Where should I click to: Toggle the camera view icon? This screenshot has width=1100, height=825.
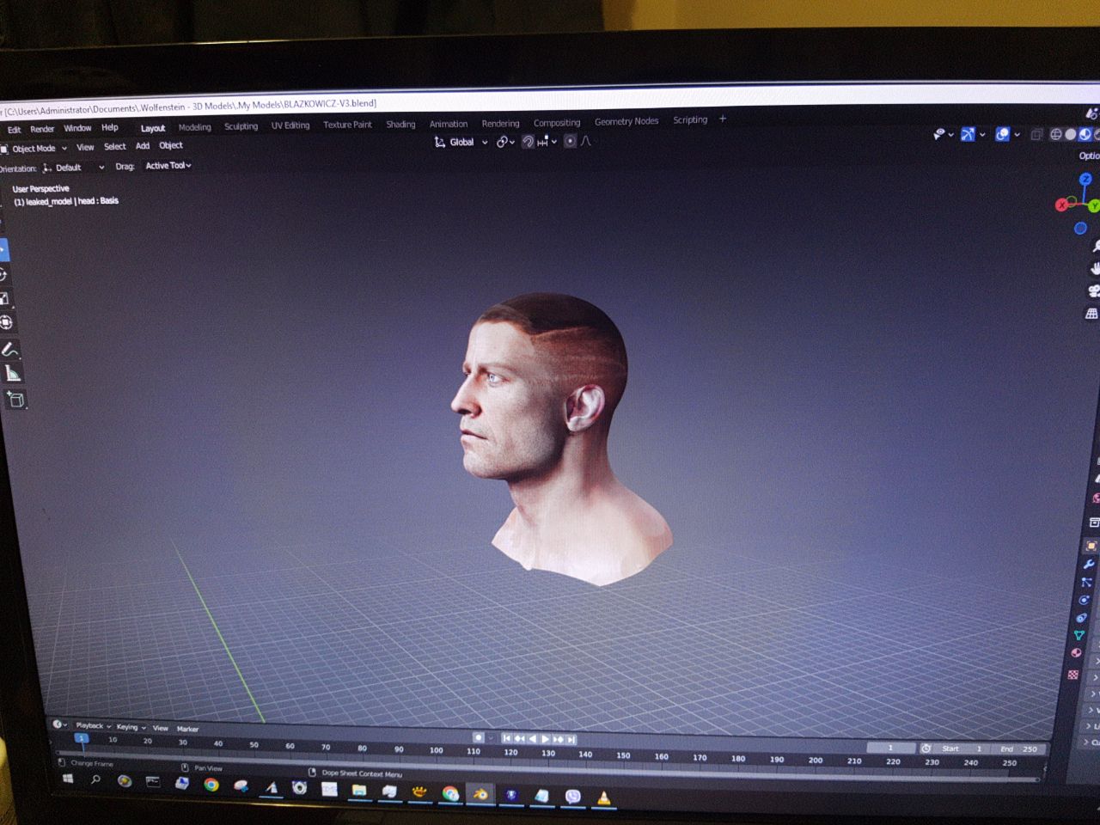pos(1094,291)
